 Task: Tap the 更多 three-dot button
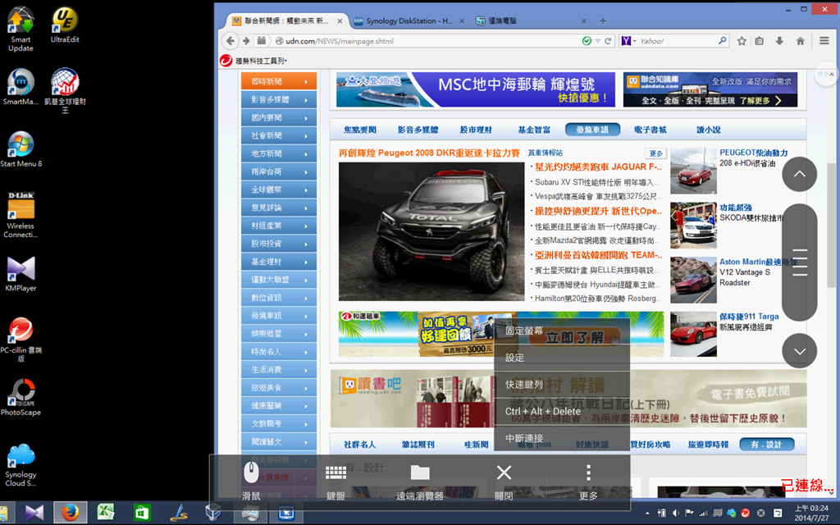588,479
